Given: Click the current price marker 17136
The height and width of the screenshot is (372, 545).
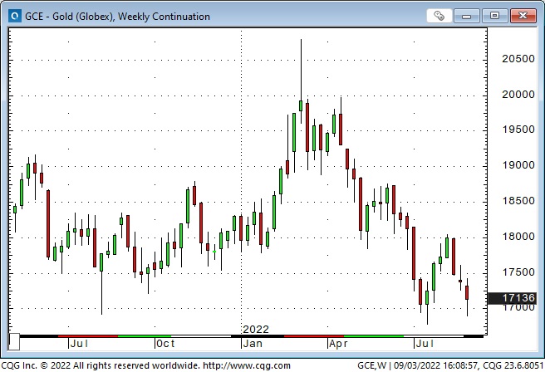Looking at the screenshot, I should (x=512, y=298).
